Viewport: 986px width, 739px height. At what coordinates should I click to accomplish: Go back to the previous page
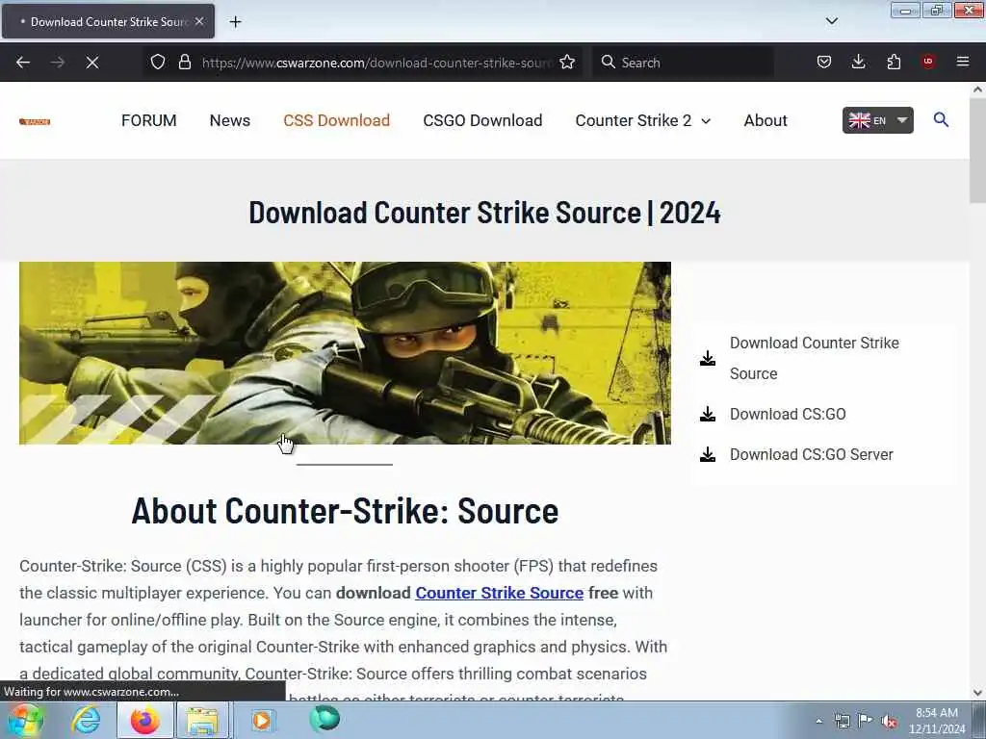23,63
